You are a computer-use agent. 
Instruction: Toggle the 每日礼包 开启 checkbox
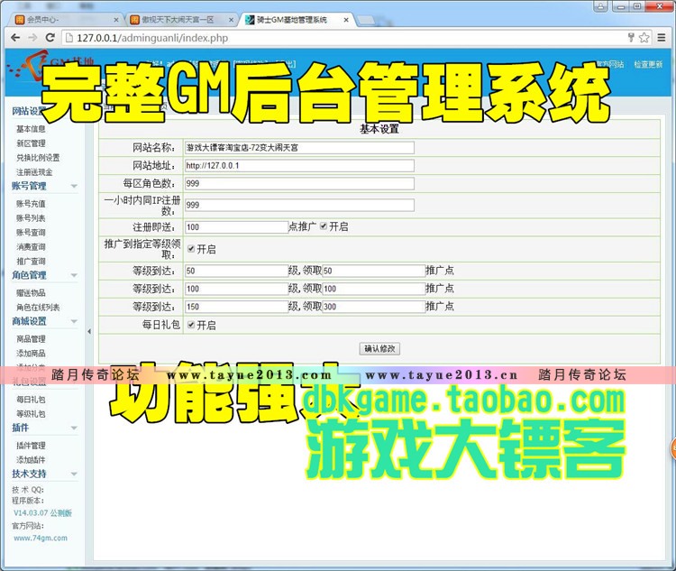[x=191, y=325]
